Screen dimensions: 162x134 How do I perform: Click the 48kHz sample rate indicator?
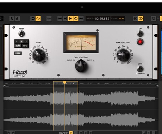(x=114, y=19)
